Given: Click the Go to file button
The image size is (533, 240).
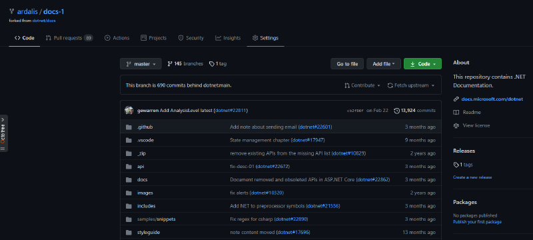Looking at the screenshot, I should [347, 64].
